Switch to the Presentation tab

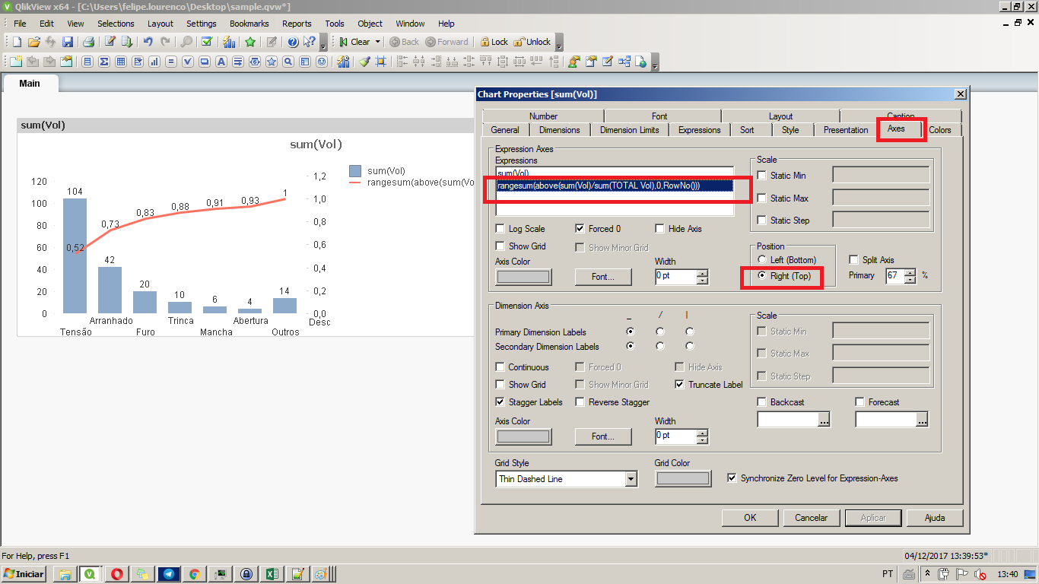click(845, 130)
